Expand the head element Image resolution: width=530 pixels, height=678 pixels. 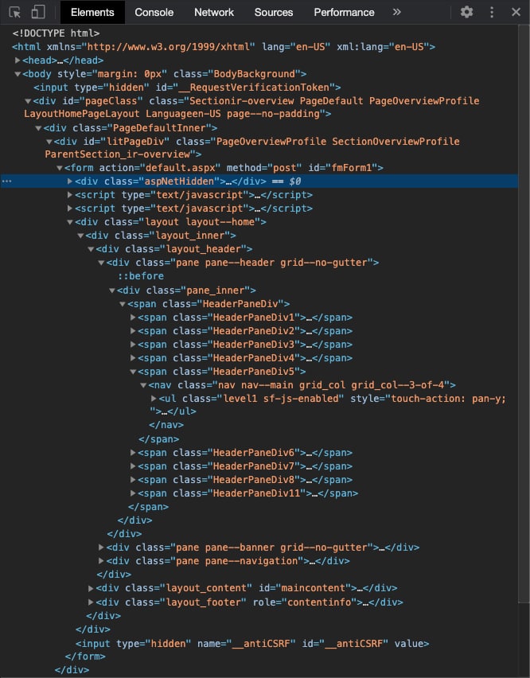18,60
